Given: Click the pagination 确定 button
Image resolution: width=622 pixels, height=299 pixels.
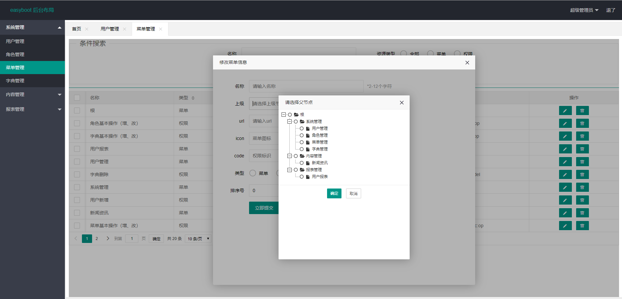Looking at the screenshot, I should point(156,239).
